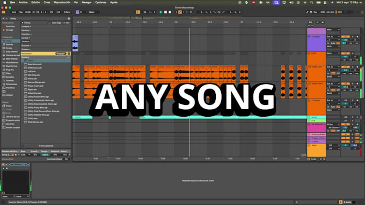This screenshot has height=205, width=365.
Task: Enable the purple Scale Mode icon
Action: tap(77, 12)
